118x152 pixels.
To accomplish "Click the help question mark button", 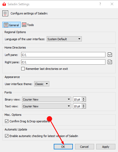I will pos(100,4).
